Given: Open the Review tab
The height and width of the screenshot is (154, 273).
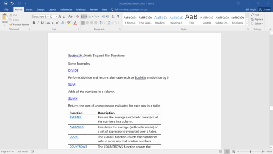Looking at the screenshot, I should coord(94,9).
